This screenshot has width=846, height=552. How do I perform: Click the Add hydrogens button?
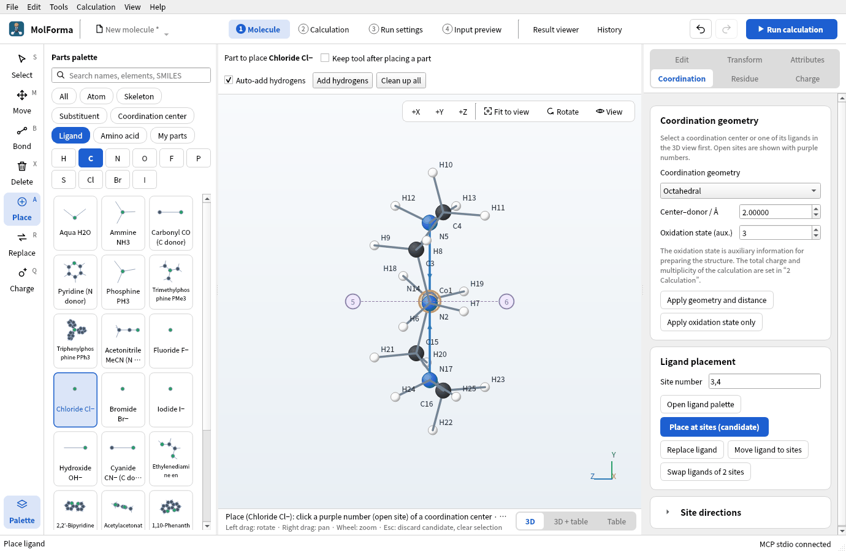343,80
